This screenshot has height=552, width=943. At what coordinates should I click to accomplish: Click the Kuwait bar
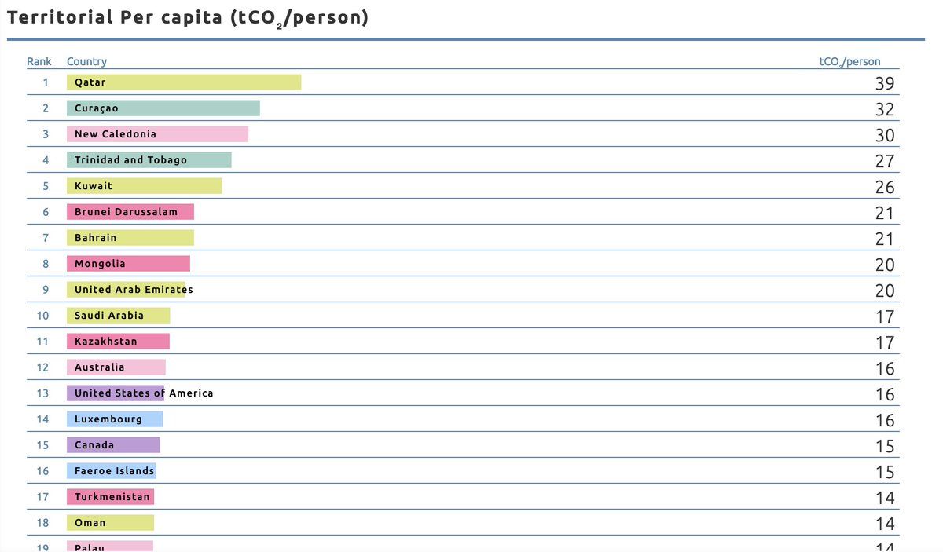[145, 186]
